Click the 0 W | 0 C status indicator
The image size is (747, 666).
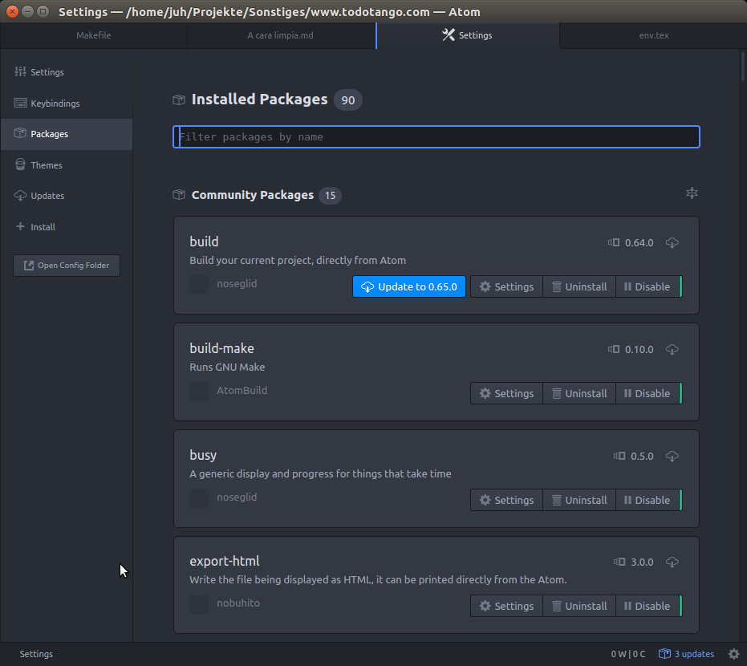(x=628, y=654)
